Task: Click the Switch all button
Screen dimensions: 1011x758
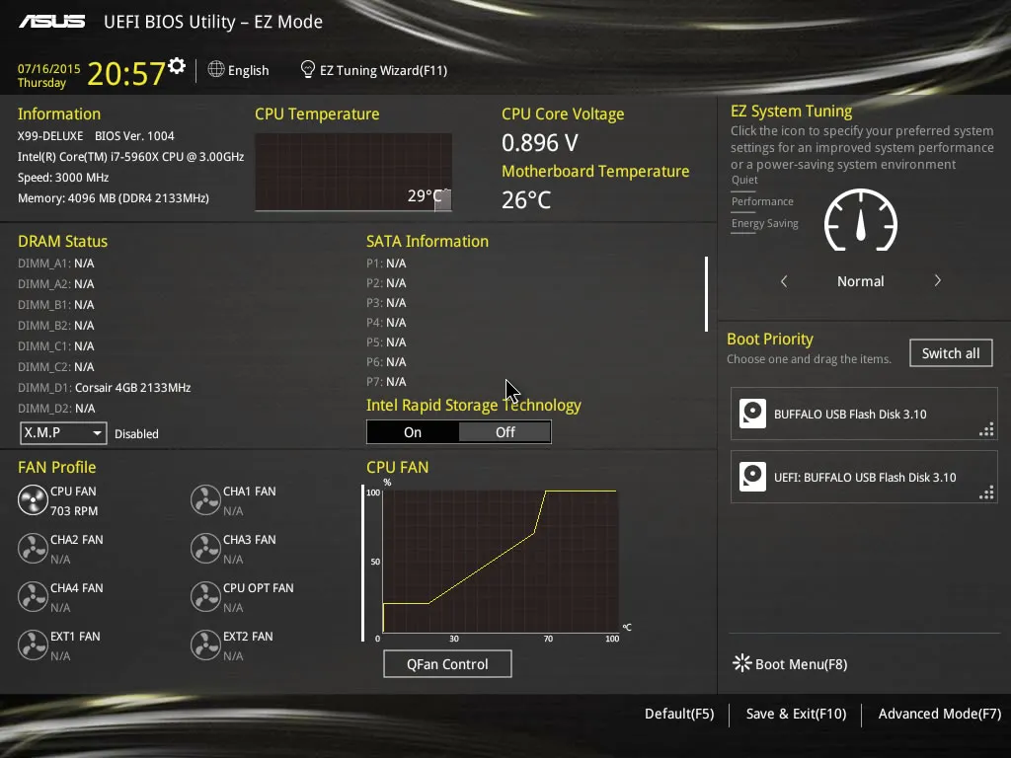Action: pyautogui.click(x=951, y=353)
